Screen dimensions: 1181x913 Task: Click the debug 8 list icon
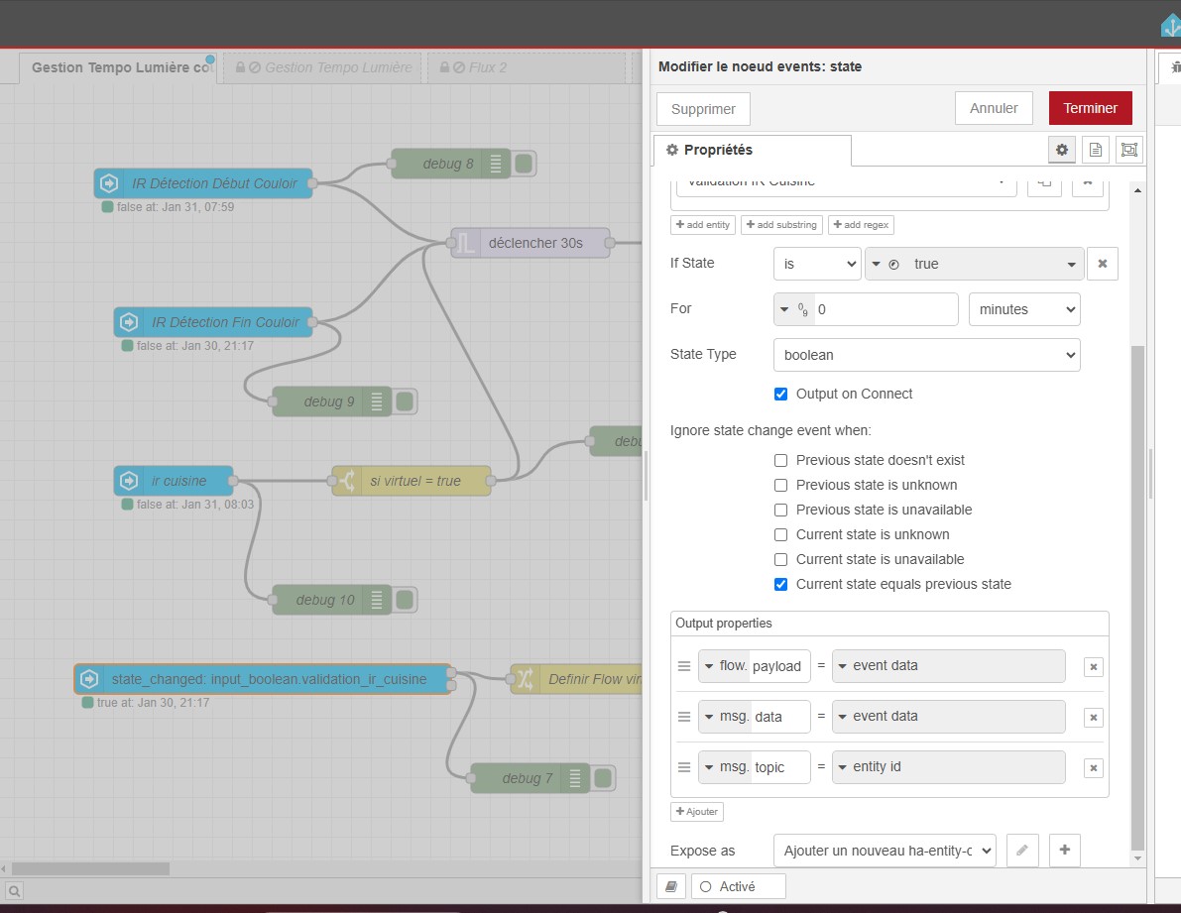[x=496, y=164]
